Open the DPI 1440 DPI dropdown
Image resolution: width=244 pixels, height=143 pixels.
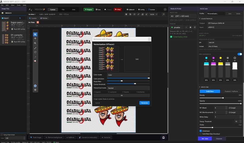pyautogui.click(x=225, y=42)
